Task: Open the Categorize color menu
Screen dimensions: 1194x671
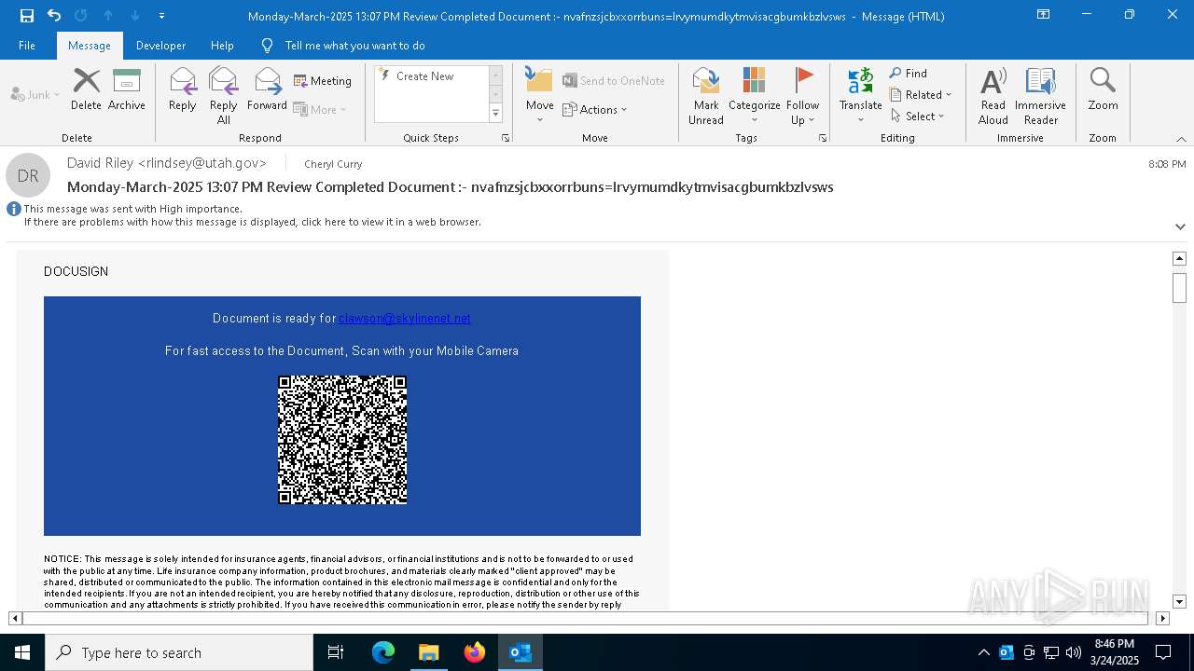Action: (x=754, y=96)
